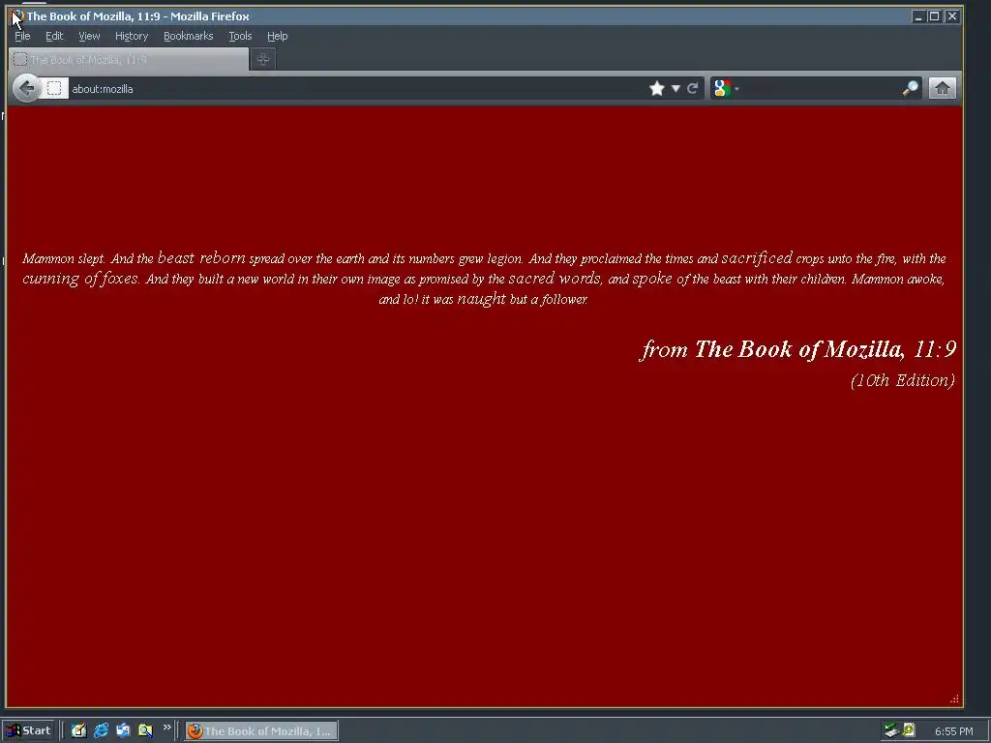
Task: Click the word 'sacrificed' in the passage
Action: [x=757, y=257]
